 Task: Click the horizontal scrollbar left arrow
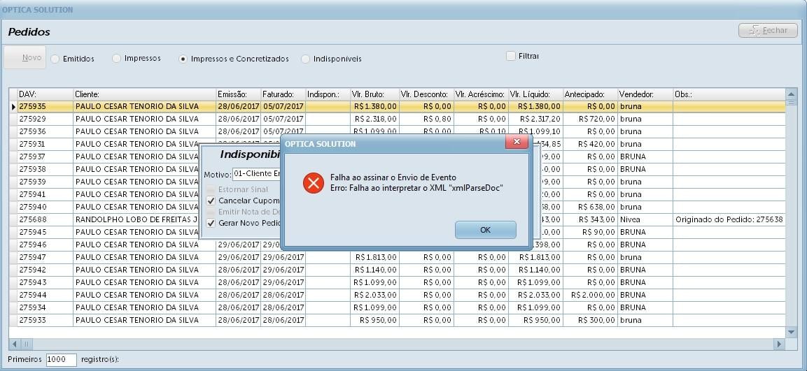pos(15,344)
